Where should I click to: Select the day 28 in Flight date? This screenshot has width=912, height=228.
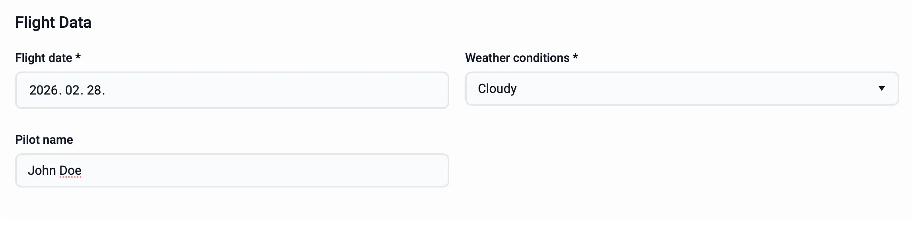(94, 91)
